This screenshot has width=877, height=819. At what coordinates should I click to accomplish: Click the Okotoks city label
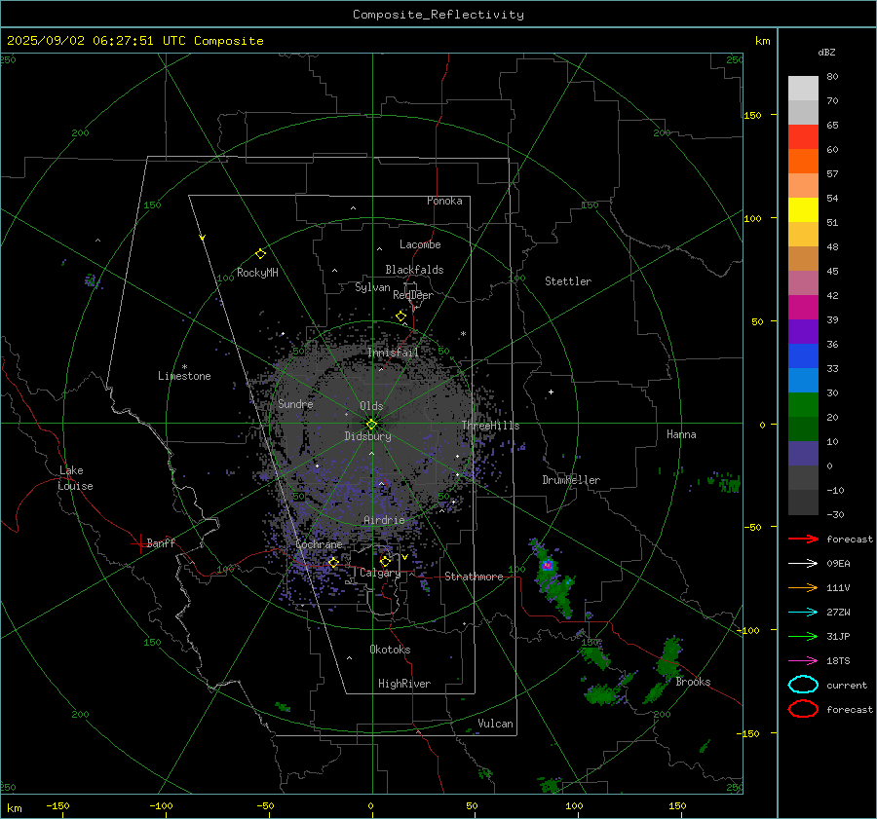coord(390,650)
